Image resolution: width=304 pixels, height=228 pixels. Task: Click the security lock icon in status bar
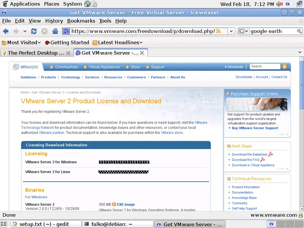pos(301,215)
